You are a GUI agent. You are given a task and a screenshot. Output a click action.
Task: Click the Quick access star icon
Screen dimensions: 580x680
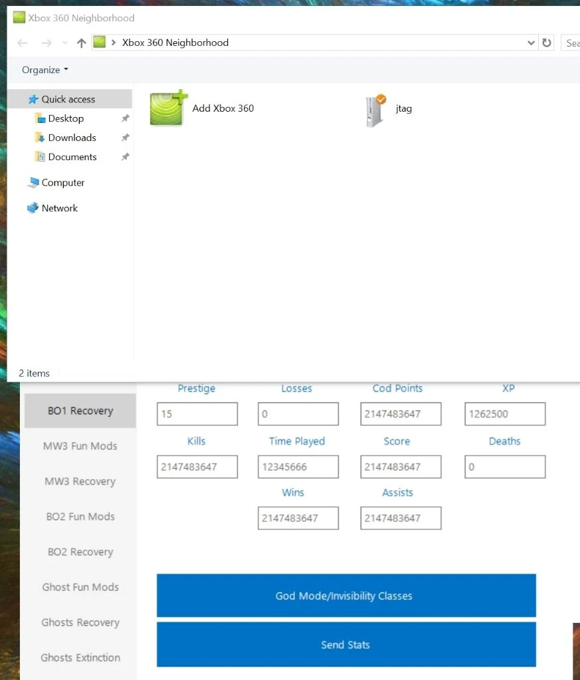coord(33,99)
